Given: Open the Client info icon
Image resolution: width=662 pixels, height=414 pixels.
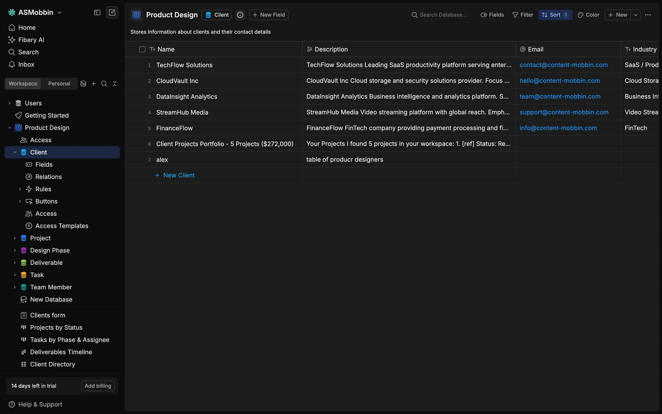Looking at the screenshot, I should coord(240,15).
